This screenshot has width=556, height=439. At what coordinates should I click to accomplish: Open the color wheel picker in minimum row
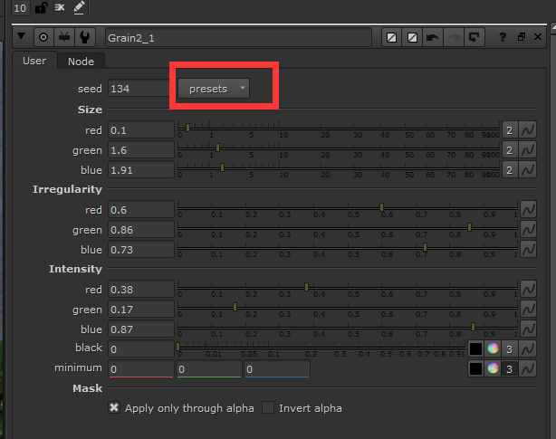point(493,368)
